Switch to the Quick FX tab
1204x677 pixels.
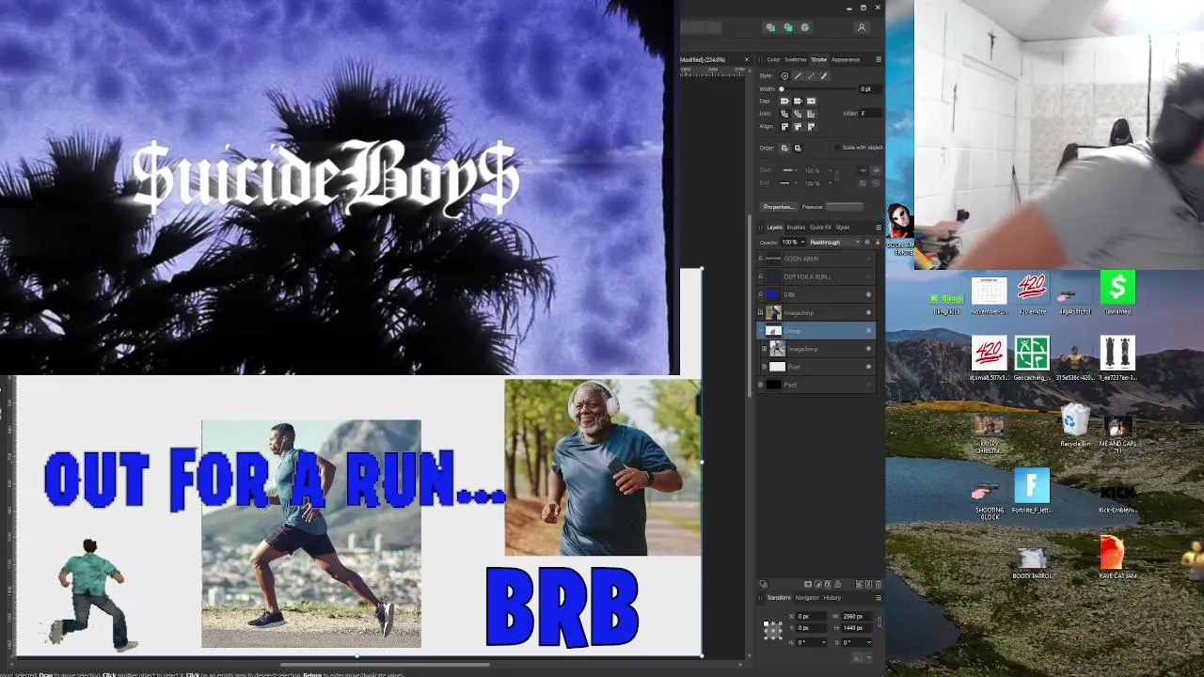pyautogui.click(x=820, y=227)
